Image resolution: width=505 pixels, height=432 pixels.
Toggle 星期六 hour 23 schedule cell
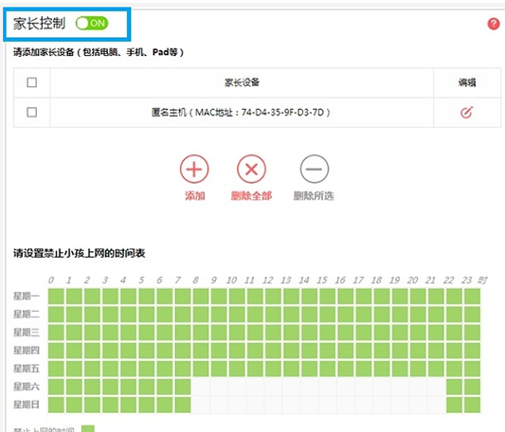(472, 387)
